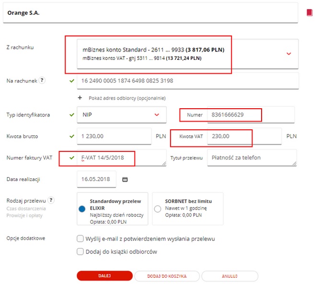Enable e-mail confirmation of sent transfer checkbox
Viewport: 321px width, 284px height.
80,239
